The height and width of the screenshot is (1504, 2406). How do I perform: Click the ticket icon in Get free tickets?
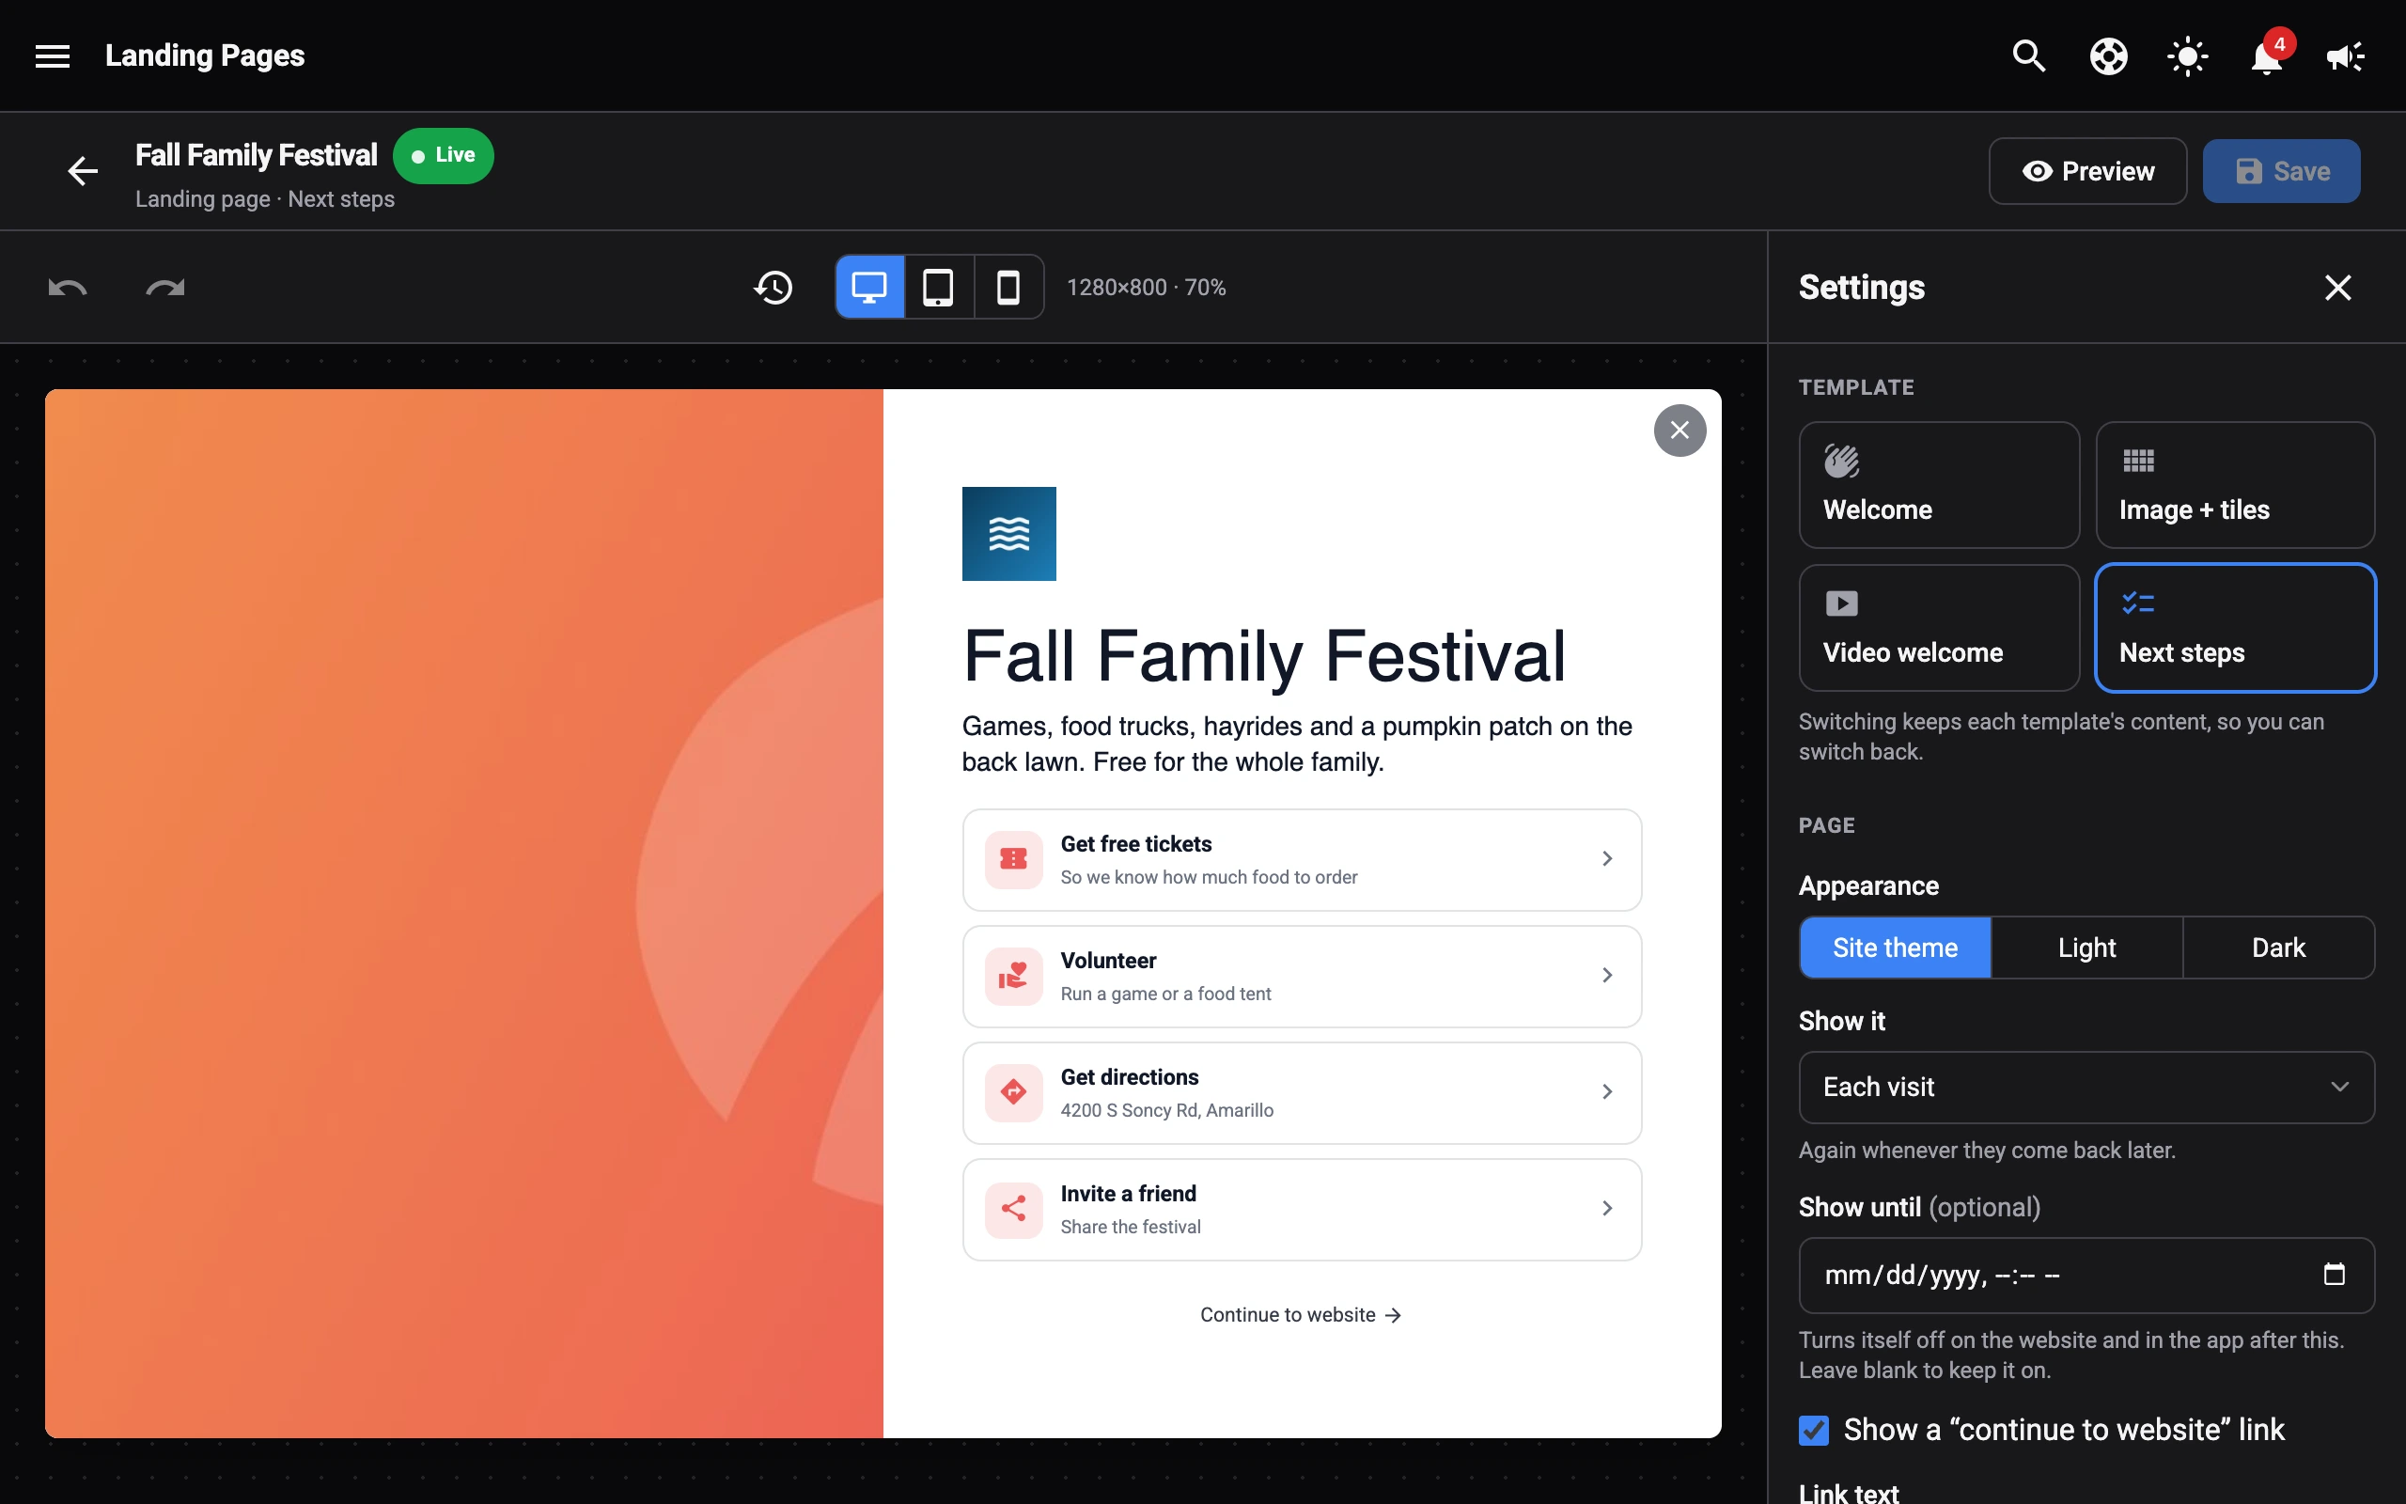coord(1014,859)
